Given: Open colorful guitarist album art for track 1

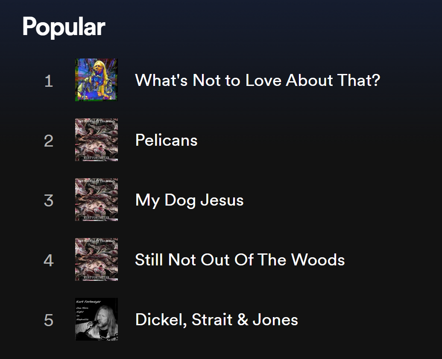Looking at the screenshot, I should (x=97, y=80).
